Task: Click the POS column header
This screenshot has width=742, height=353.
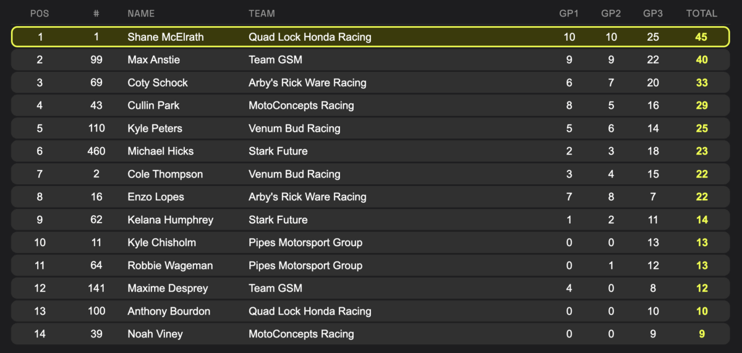Action: click(40, 13)
